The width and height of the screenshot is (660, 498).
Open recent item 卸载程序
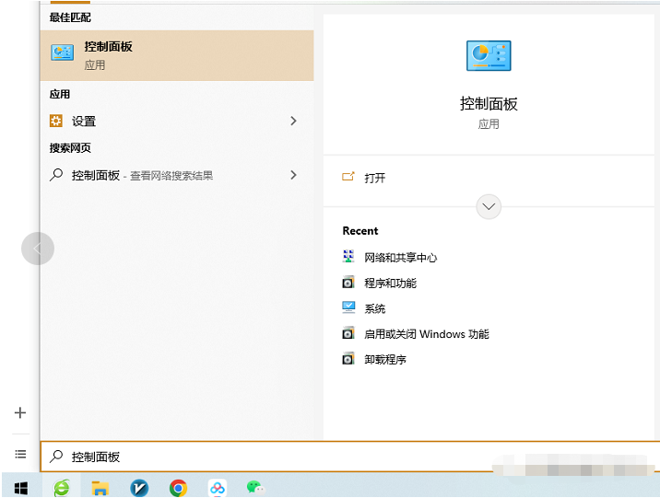point(385,359)
